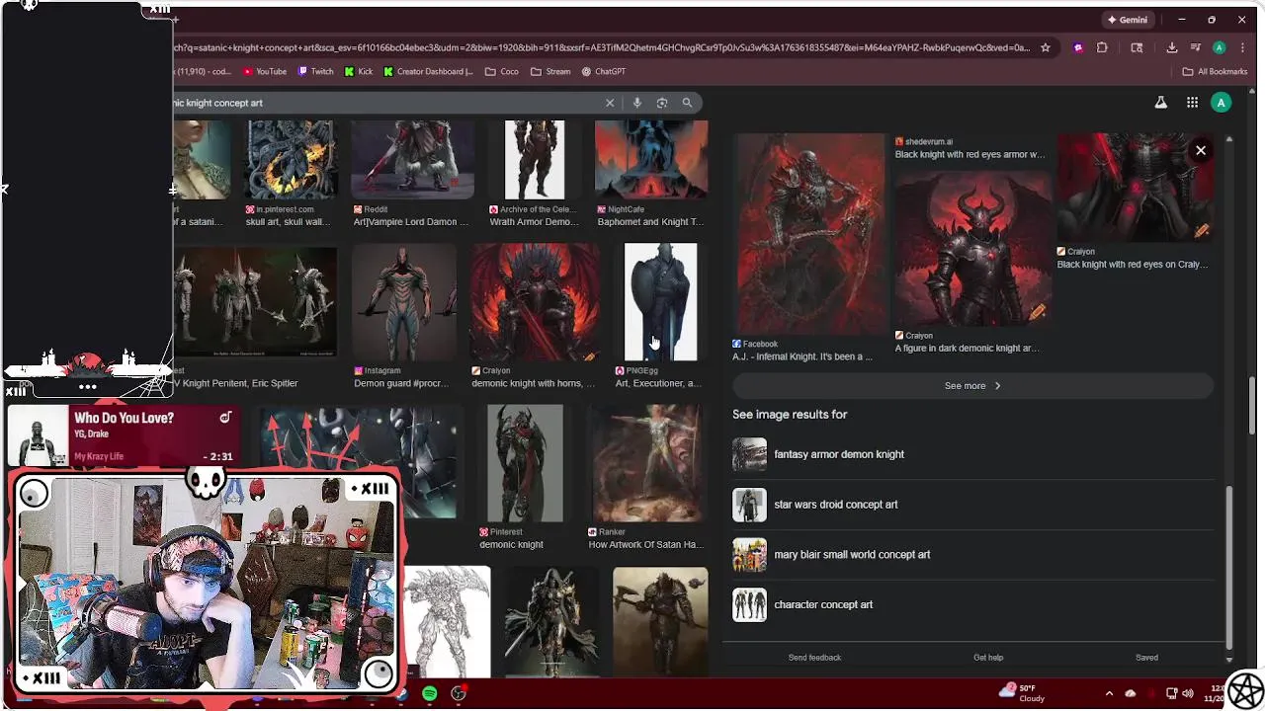Open the Creator Dashboard bookmark
Viewport: 1265px width, 711px height.
point(428,71)
